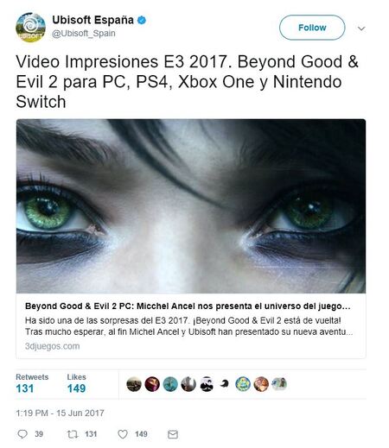This screenshot has height=448, width=389.
Task: Click the retweet arrows icon
Action: pyautogui.click(x=73, y=434)
